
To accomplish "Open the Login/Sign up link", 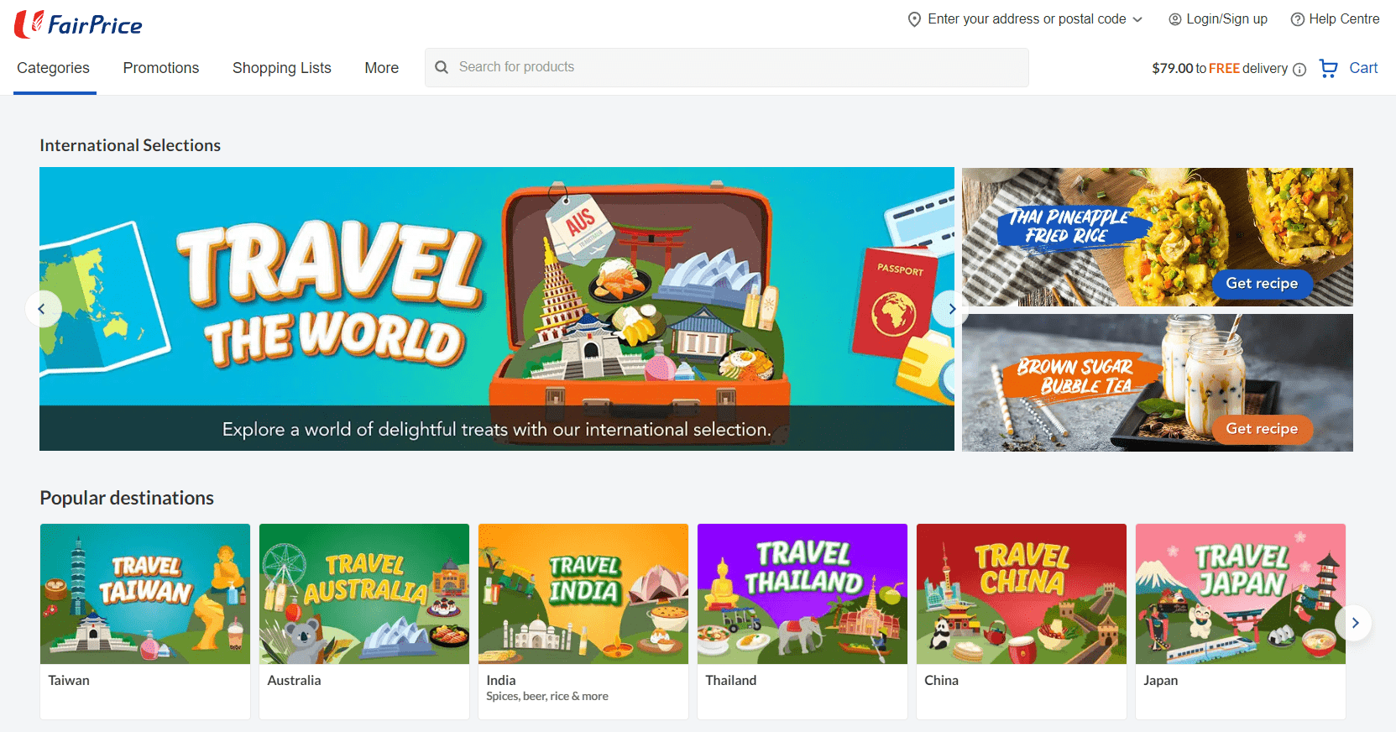I will click(1218, 19).
